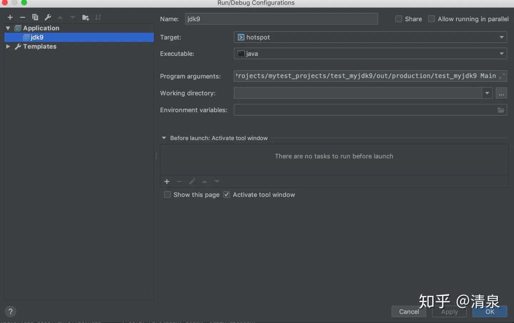
Task: Browse working directory ellipsis button
Action: tap(501, 93)
